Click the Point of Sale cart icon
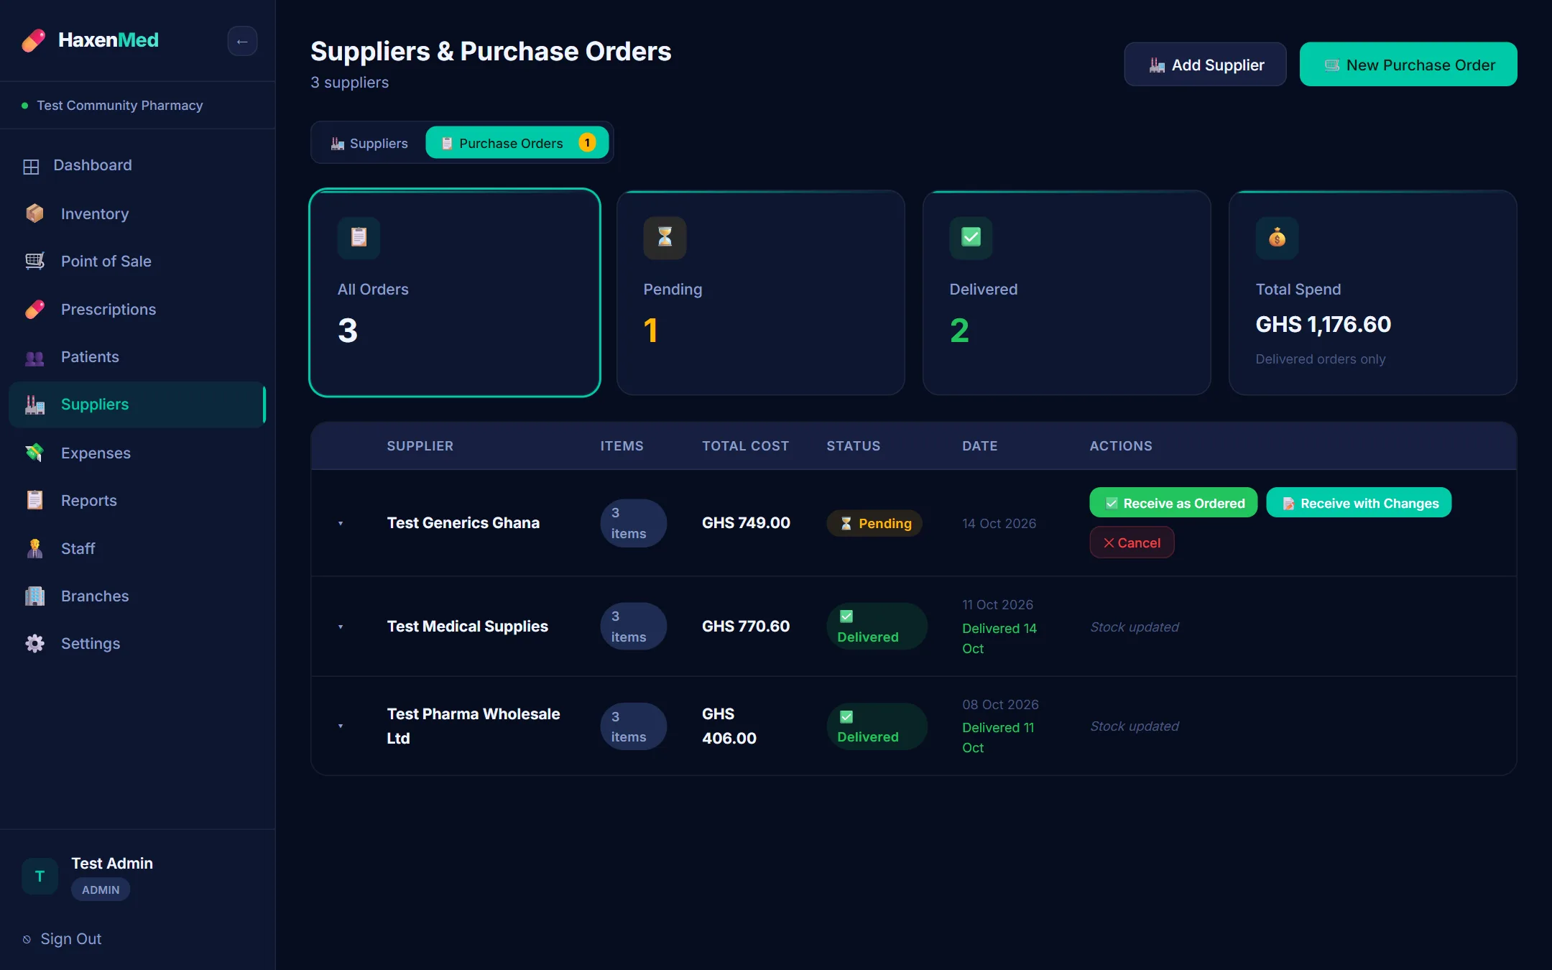1552x970 pixels. coord(34,261)
